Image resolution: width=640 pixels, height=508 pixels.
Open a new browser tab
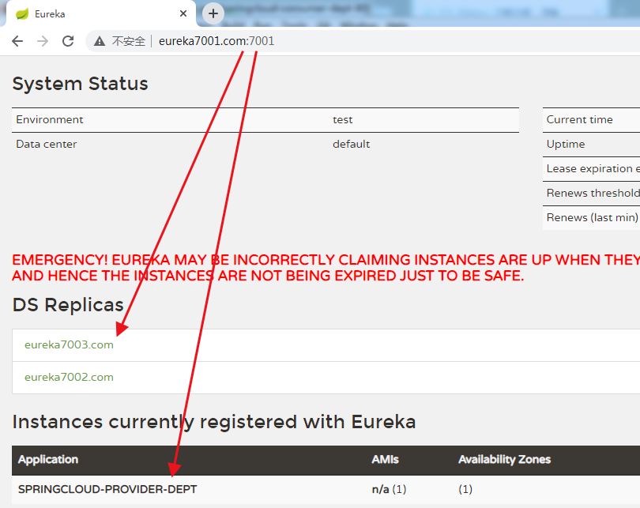pyautogui.click(x=213, y=14)
